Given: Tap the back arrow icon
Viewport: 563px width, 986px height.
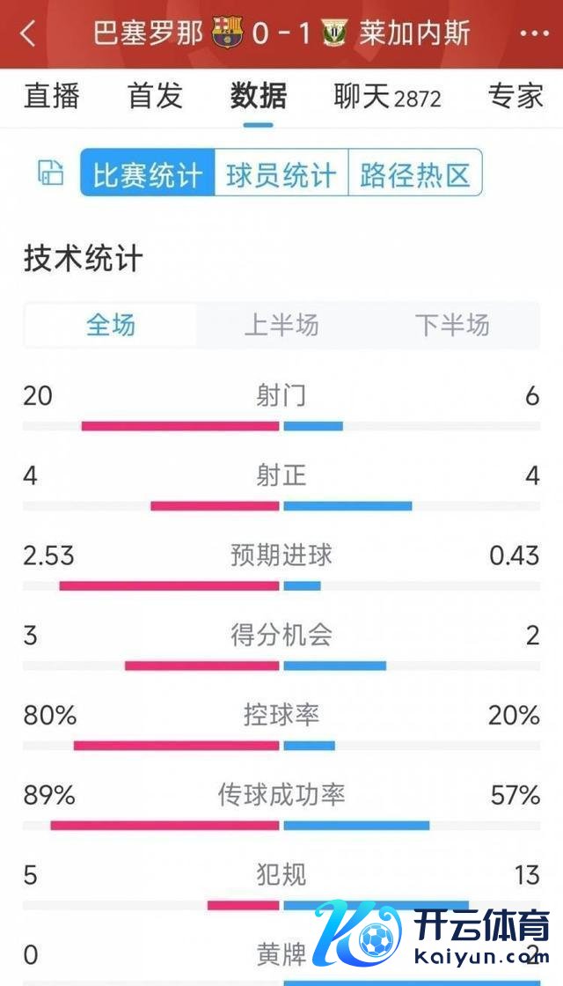Looking at the screenshot, I should [x=28, y=34].
